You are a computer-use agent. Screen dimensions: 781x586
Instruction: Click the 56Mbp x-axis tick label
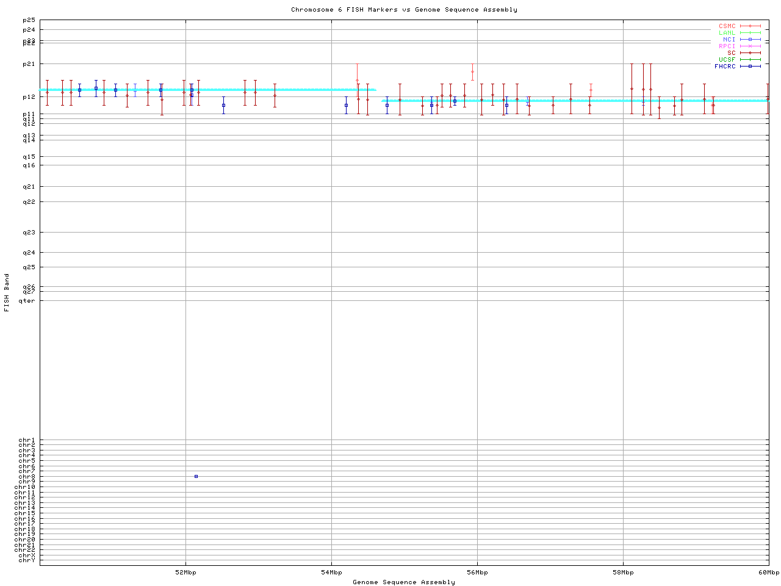point(477,573)
